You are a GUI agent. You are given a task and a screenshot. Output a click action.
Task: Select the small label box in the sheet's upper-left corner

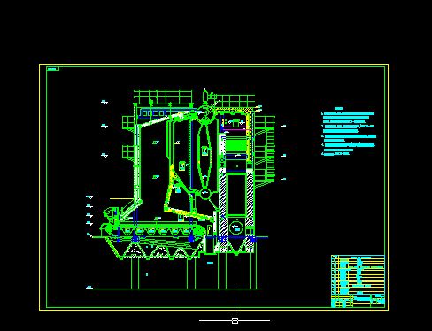(53, 69)
